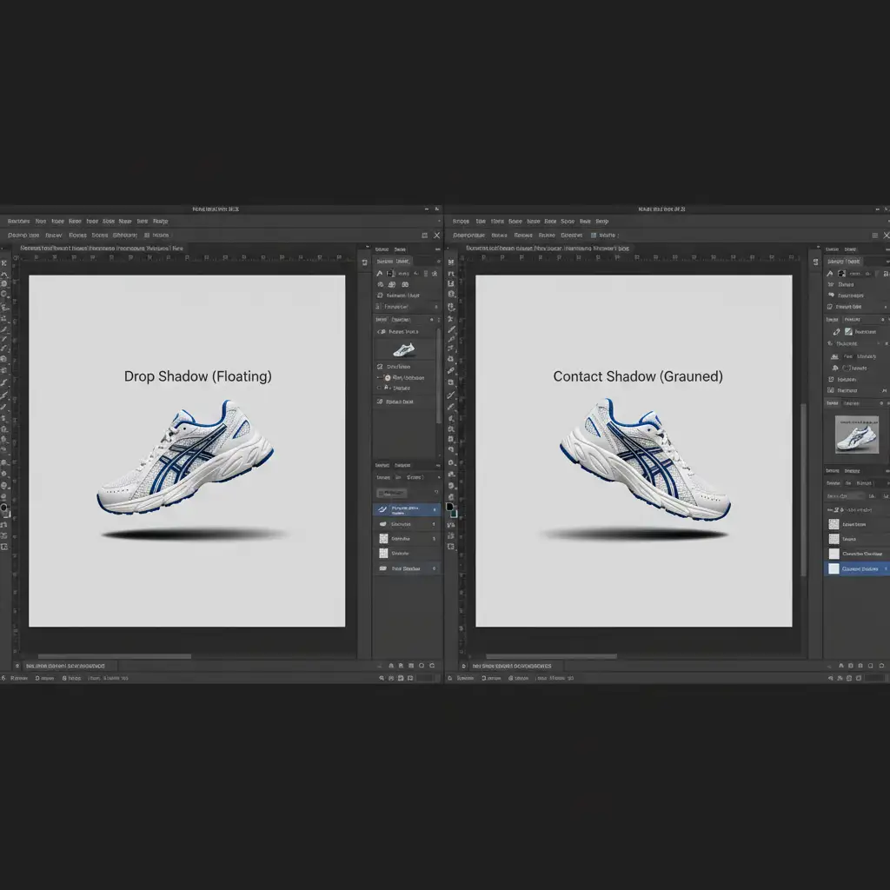Click the second layer thumbnail in left layers panel

coord(383,525)
